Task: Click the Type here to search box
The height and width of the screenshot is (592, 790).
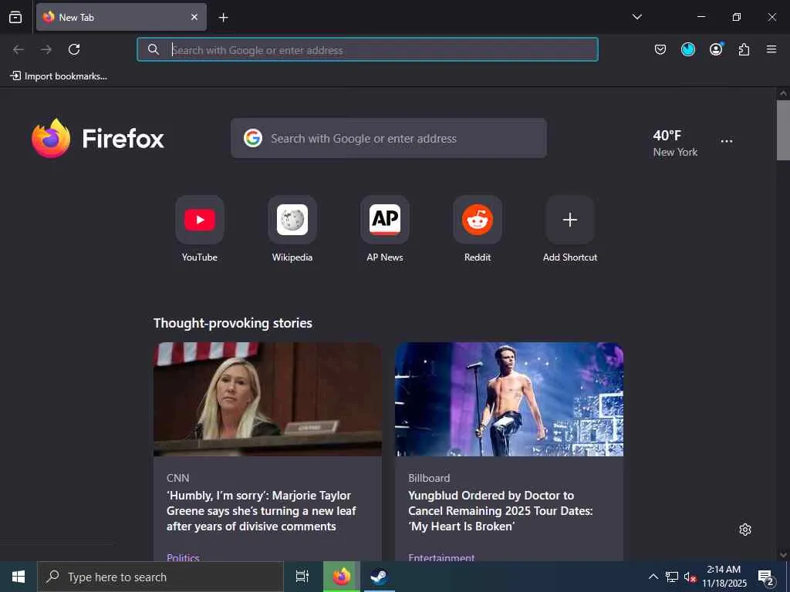Action: click(x=160, y=577)
